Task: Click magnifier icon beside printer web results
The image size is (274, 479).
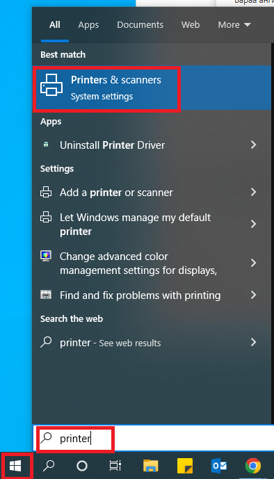Action: click(46, 342)
